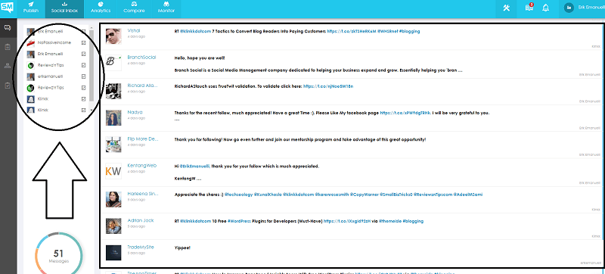Open Nadya's profile picture
Image resolution: width=605 pixels, height=274 pixels.
click(x=113, y=118)
